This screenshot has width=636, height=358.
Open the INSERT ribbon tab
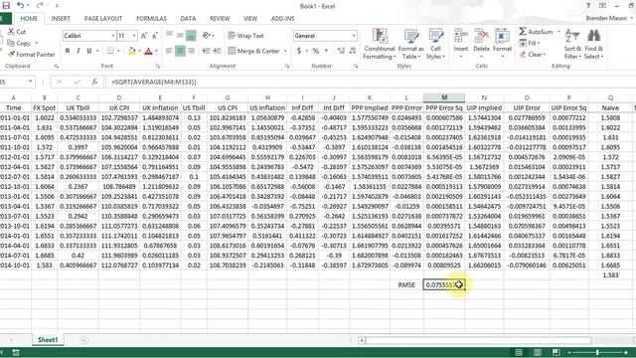(x=61, y=18)
